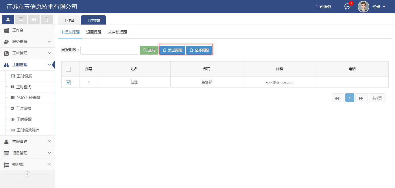
Task: Expand the 知识库 sidebar section
Action: [27, 165]
